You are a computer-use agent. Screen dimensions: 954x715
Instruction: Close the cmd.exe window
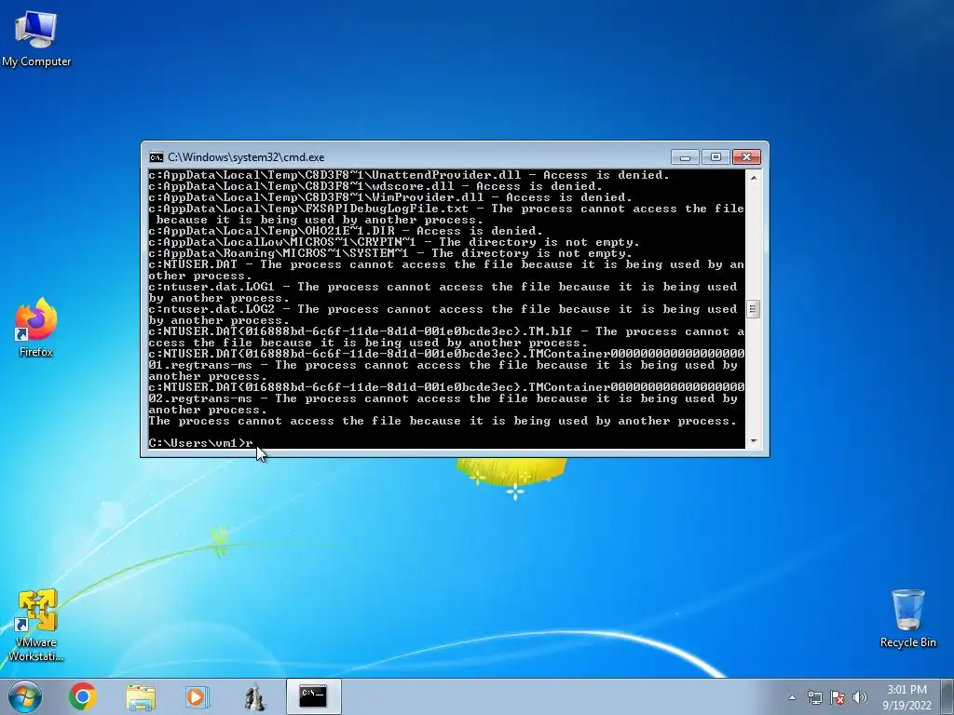746,156
